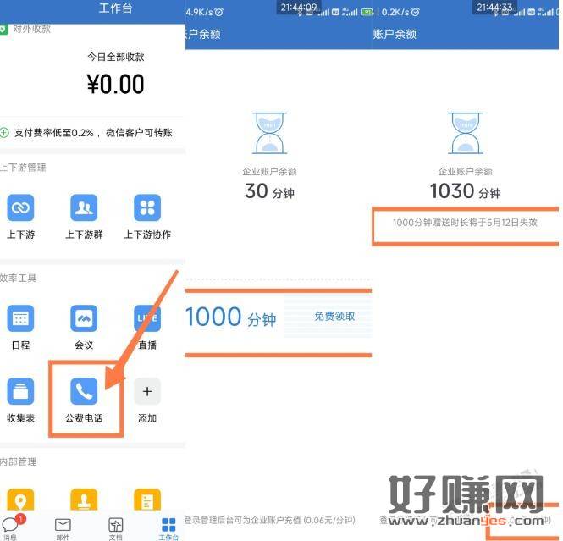Open the 收集表 form icon
The image size is (563, 541).
coord(21,391)
